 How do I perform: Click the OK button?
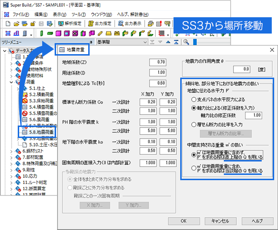click(x=184, y=221)
